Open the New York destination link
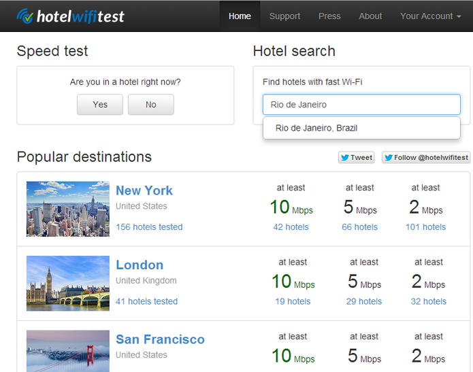Viewport: 473px width, 372px height. click(144, 190)
